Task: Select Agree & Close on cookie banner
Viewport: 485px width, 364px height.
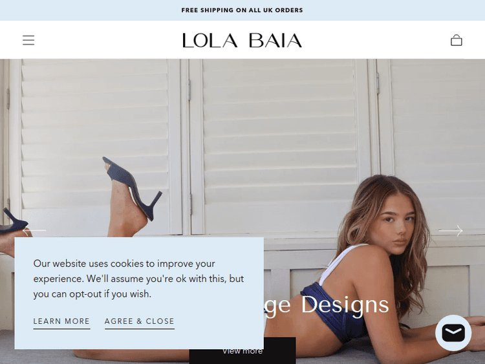Action: [x=140, y=321]
